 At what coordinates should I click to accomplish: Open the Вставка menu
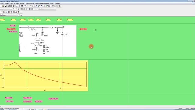point(16,3)
